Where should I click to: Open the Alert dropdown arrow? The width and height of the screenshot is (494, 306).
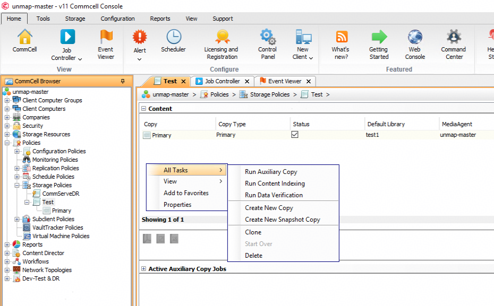(x=139, y=59)
